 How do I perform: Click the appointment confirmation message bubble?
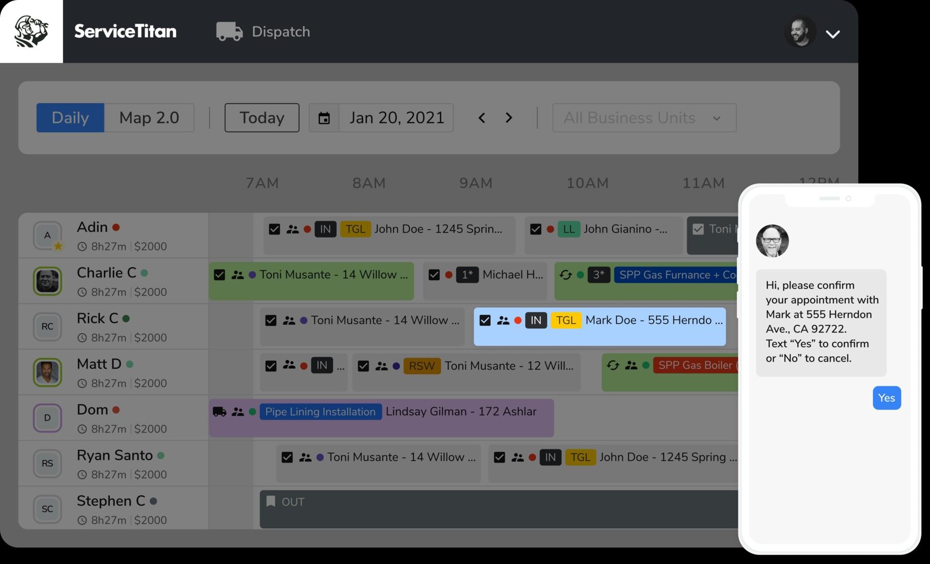point(821,322)
